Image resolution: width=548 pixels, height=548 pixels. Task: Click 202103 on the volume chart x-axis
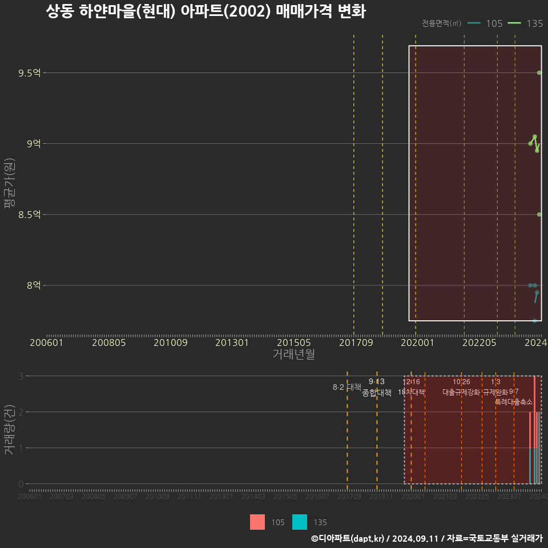point(445,496)
